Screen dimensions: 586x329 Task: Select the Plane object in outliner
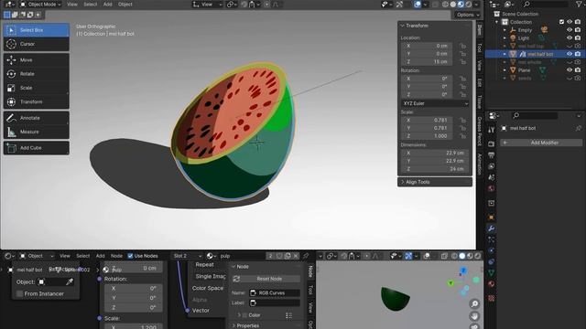(524, 70)
